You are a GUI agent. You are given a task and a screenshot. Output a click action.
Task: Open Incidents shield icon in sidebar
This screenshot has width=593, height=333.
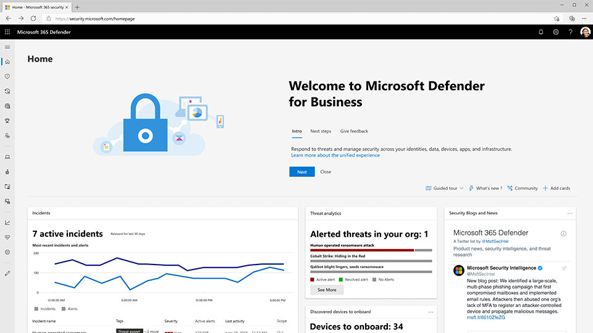pyautogui.click(x=7, y=76)
